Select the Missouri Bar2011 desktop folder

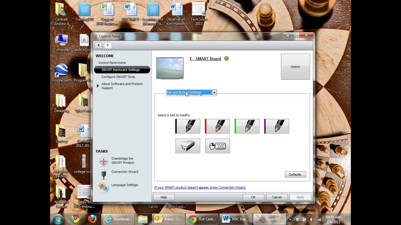coord(61,166)
